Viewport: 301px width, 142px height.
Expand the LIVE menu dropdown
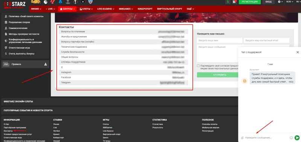pos(50,9)
